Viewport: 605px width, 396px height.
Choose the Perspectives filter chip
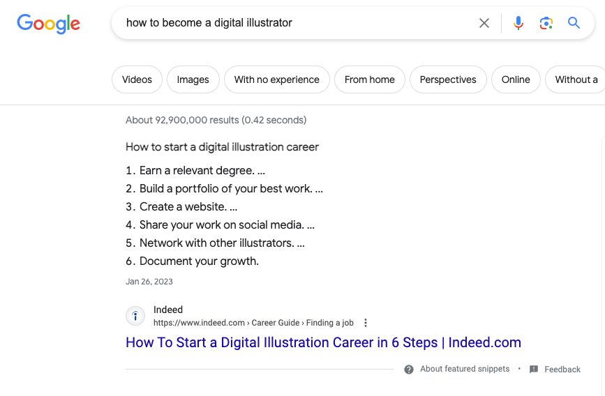point(448,79)
